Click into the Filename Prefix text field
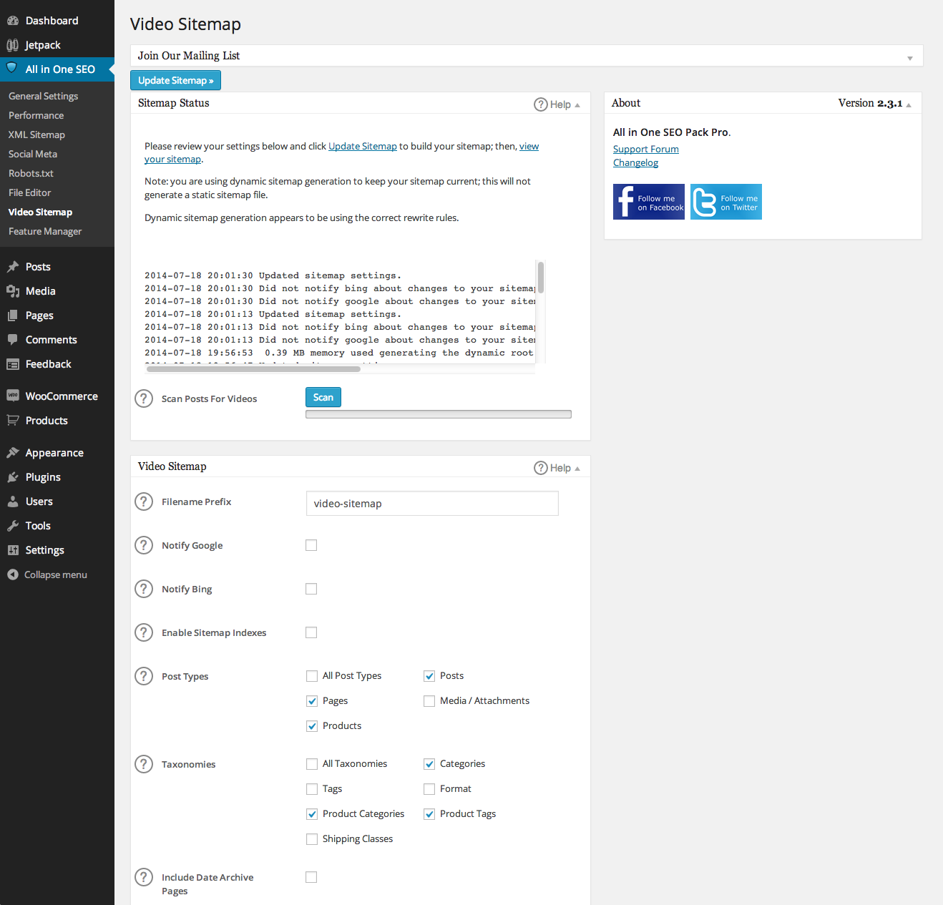The width and height of the screenshot is (943, 905). click(x=431, y=503)
